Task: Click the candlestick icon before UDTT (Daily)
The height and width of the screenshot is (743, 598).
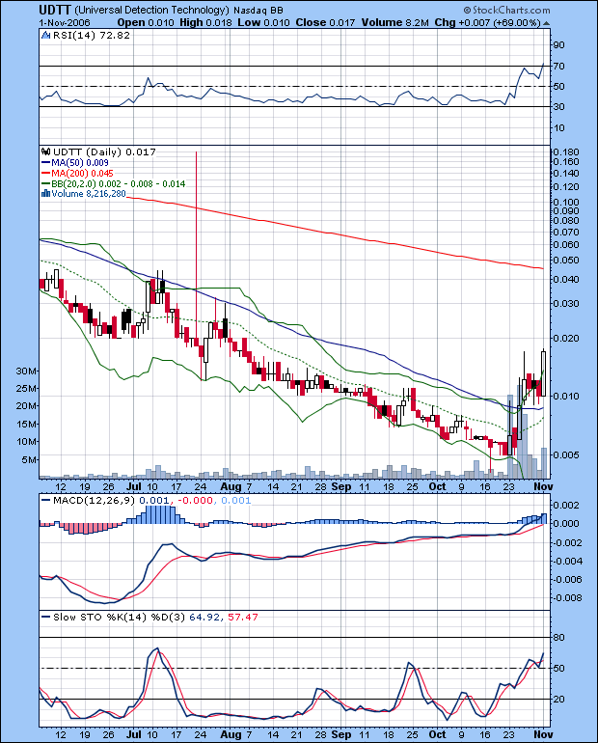Action: point(46,152)
